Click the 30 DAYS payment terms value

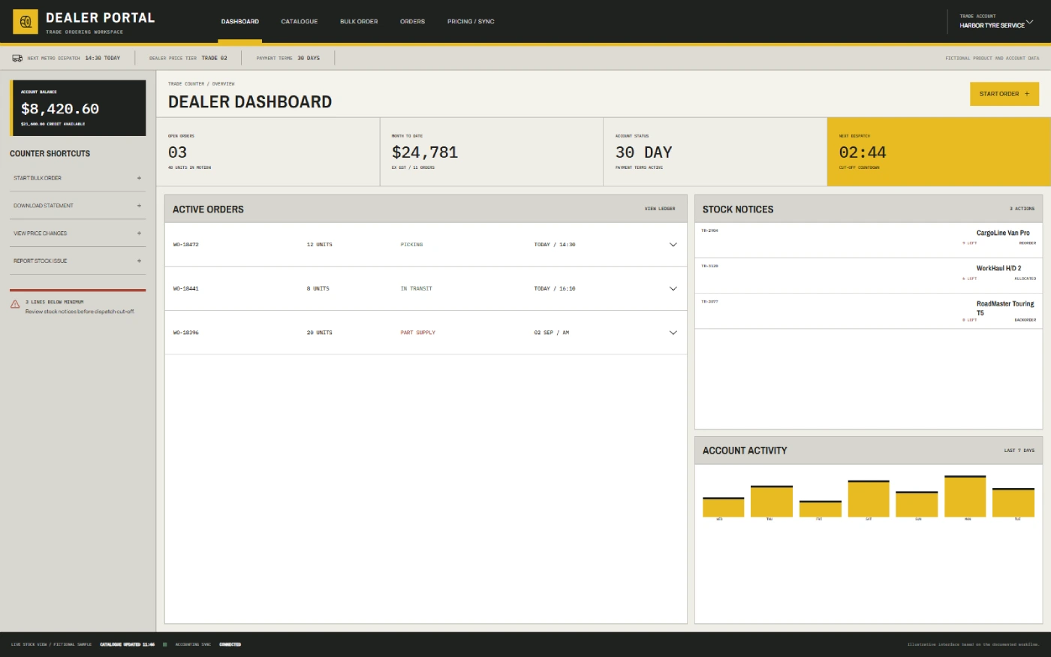[309, 58]
